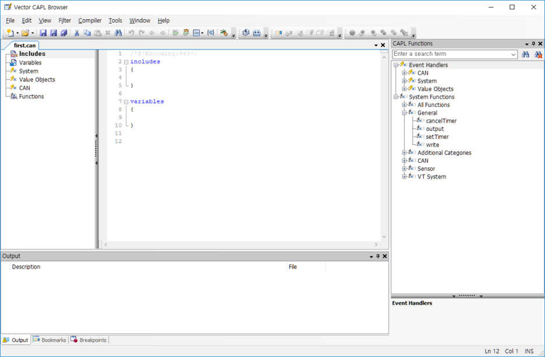Toggle bookmark with the bookmark toolbar icon
This screenshot has height=357, width=545.
coord(278,33)
